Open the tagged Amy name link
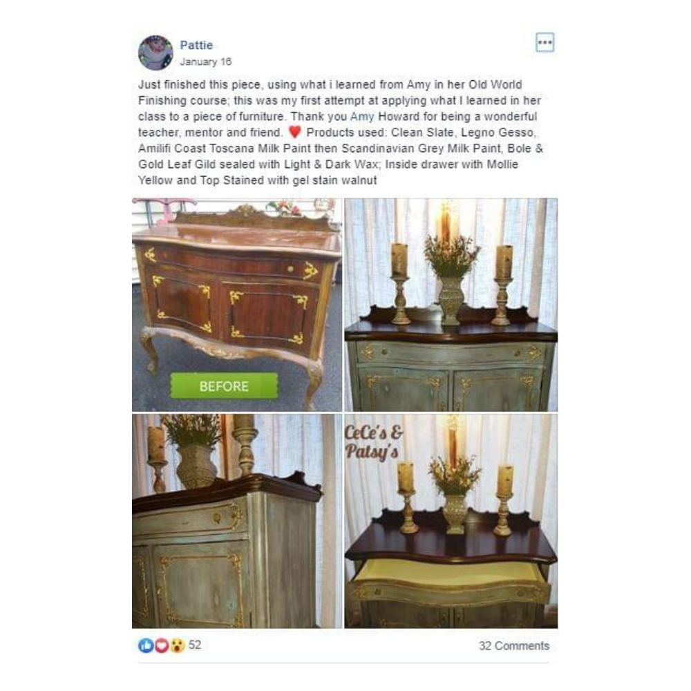Viewport: 691px width, 691px height. coord(362,117)
